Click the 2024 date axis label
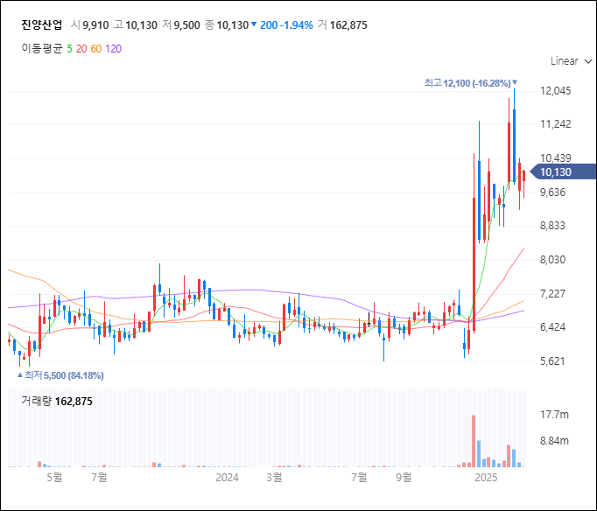 click(227, 477)
